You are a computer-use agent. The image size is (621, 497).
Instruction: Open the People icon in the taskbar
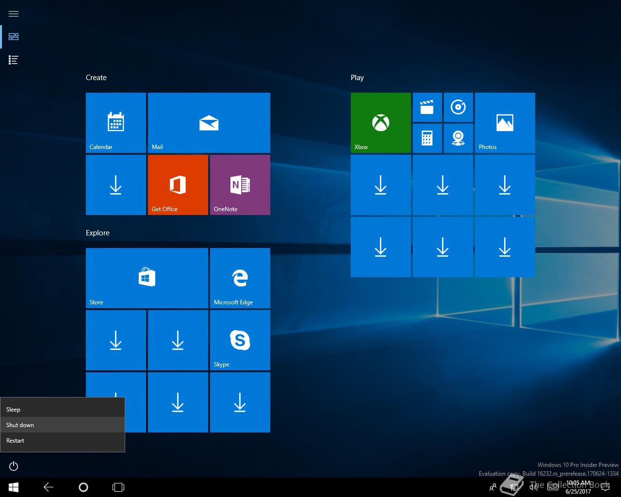coord(493,487)
